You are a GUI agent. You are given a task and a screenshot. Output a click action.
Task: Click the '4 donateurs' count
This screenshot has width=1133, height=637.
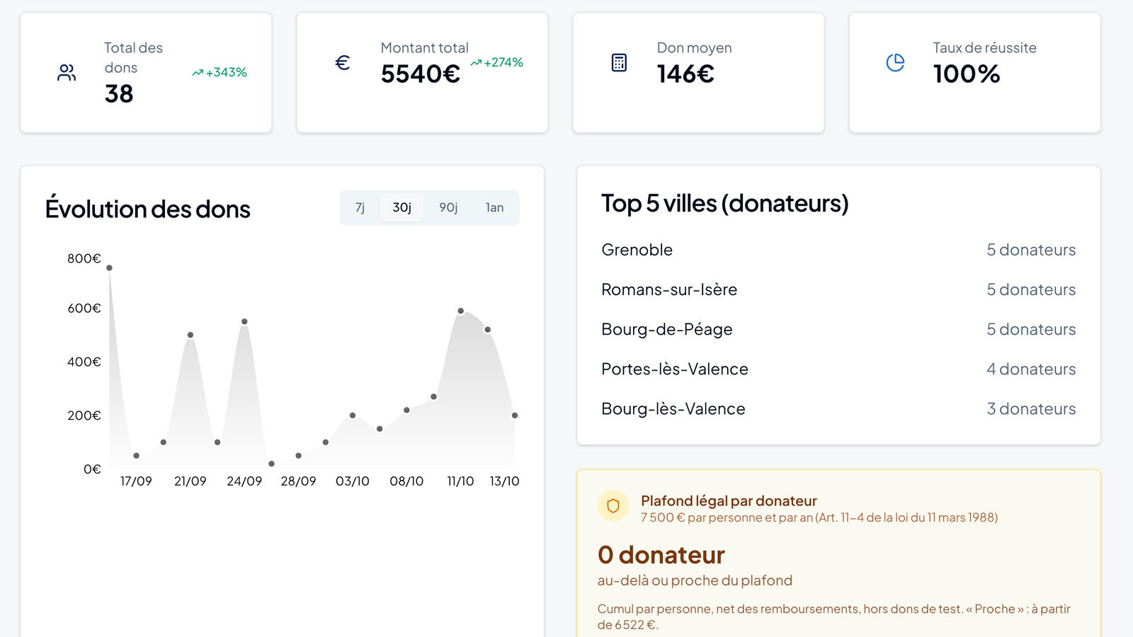coord(1031,369)
